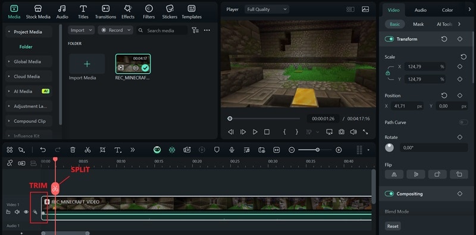
Task: Reset Transform with the circular arrow
Action: click(x=444, y=39)
